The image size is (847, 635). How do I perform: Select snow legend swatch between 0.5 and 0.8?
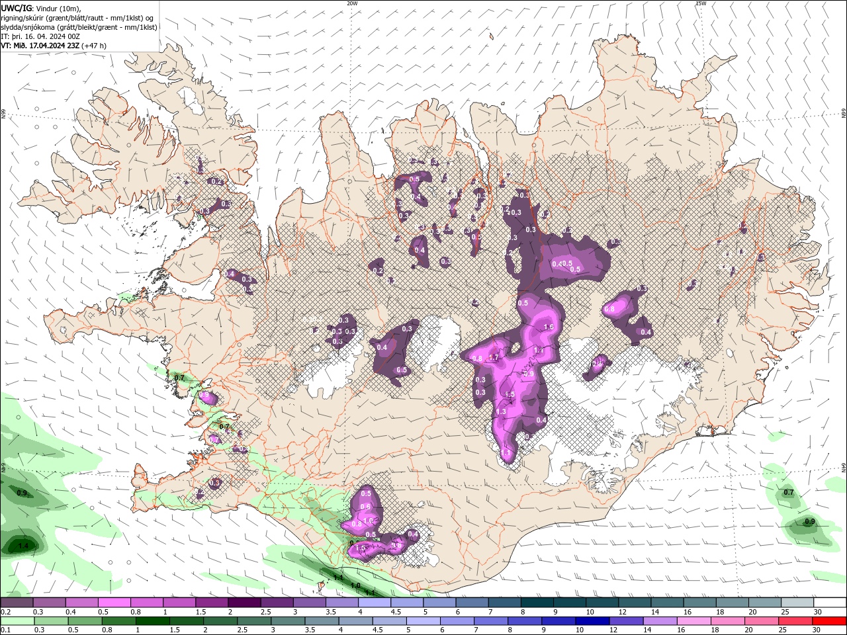(114, 603)
